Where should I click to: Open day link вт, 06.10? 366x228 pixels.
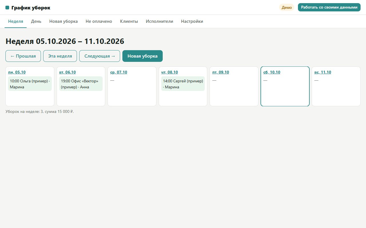coord(67,72)
